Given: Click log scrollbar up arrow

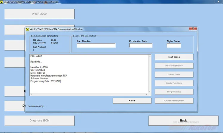Looking at the screenshot, I should (x=150, y=56).
